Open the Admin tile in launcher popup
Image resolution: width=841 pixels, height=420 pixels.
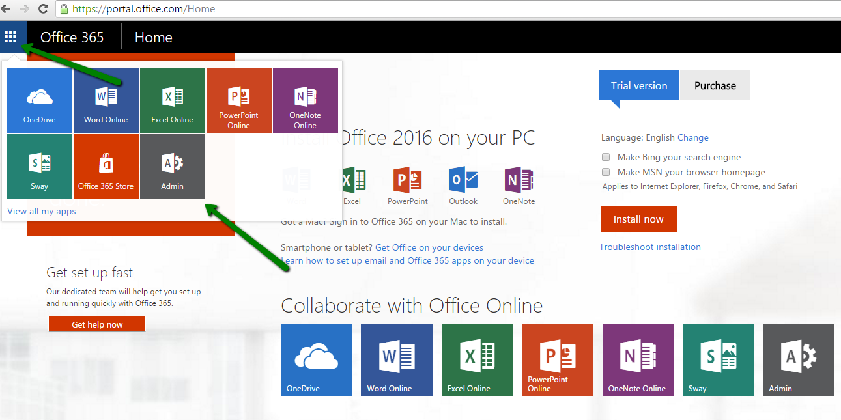173,167
